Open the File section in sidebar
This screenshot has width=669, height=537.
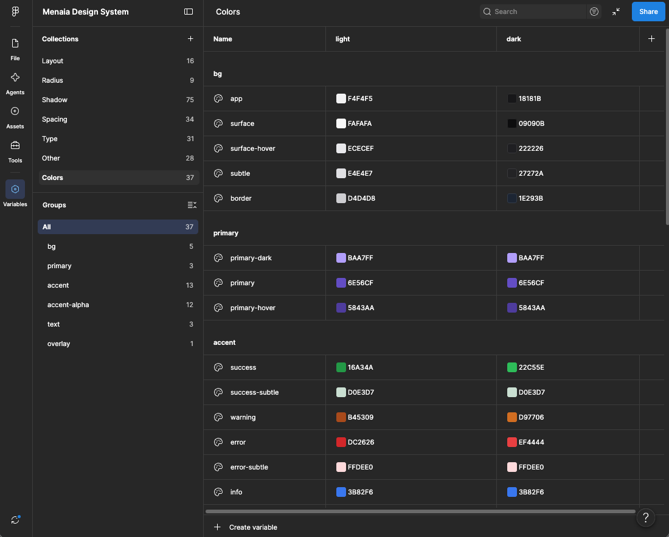click(15, 49)
